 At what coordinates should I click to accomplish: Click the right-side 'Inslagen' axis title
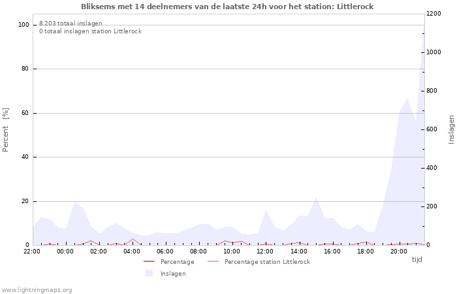[x=451, y=129]
